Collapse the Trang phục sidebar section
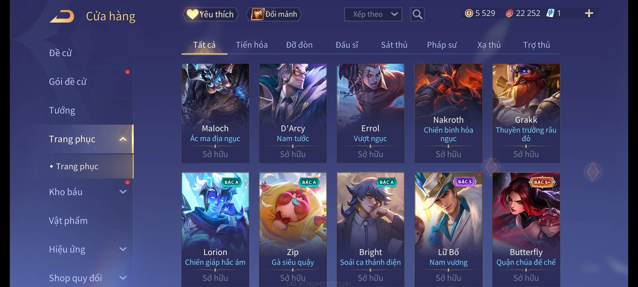The width and height of the screenshot is (638, 287). 123,139
